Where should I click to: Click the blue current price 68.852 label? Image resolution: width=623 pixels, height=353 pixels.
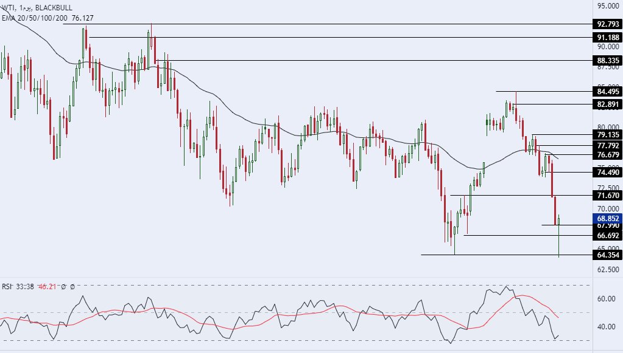pyautogui.click(x=608, y=218)
